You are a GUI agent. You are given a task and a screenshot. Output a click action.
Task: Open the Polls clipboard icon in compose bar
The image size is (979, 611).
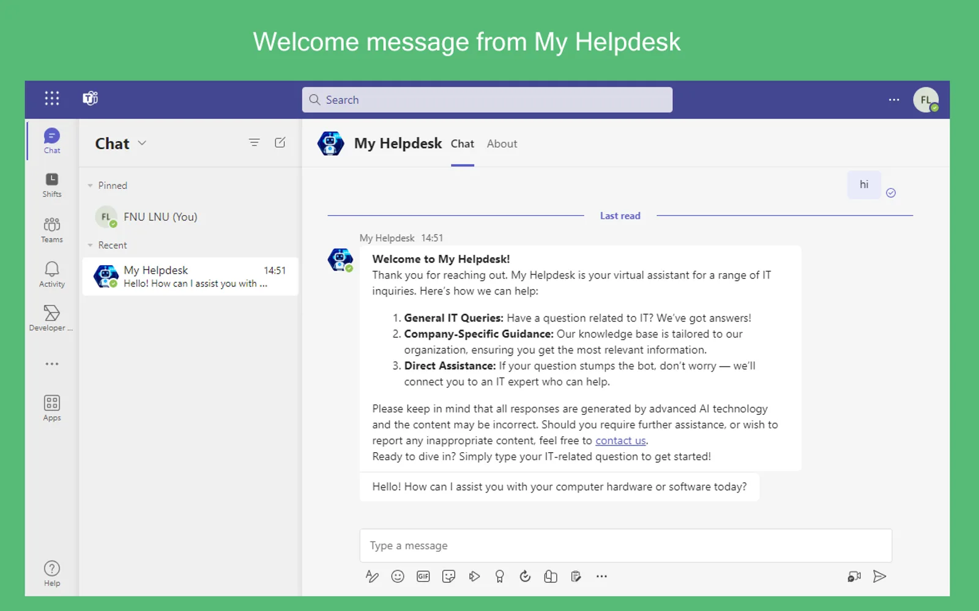click(576, 576)
